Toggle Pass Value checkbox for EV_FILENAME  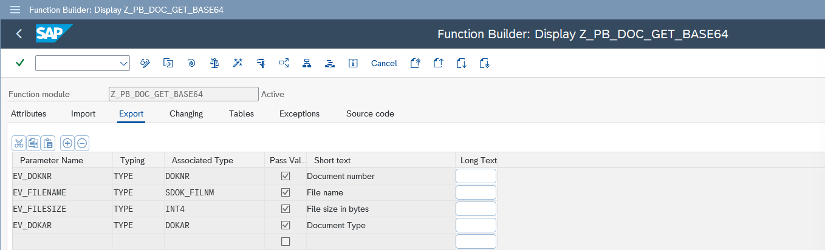click(286, 192)
